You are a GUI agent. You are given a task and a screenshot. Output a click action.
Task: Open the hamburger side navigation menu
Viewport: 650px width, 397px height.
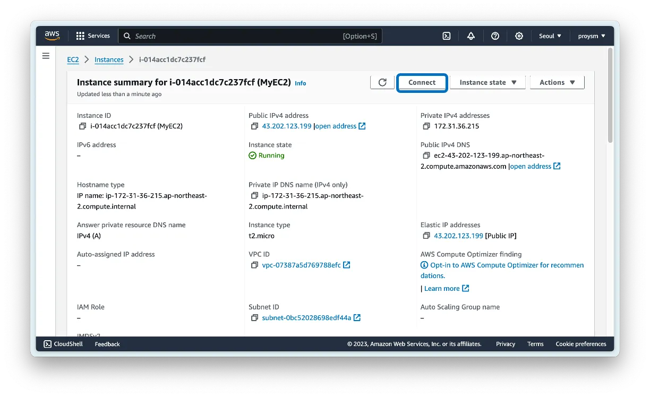point(46,56)
